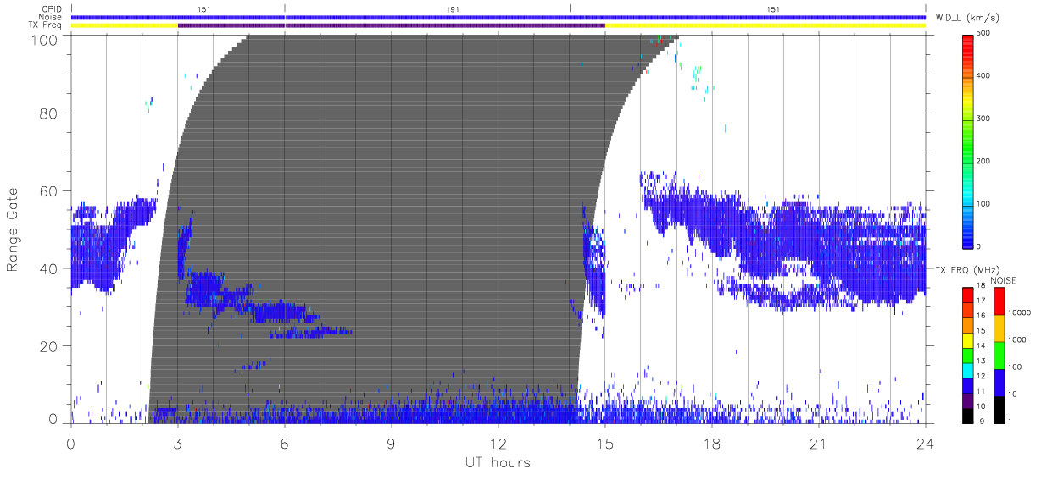Click the Range Gate y-axis title
The image size is (1041, 480).
14,229
